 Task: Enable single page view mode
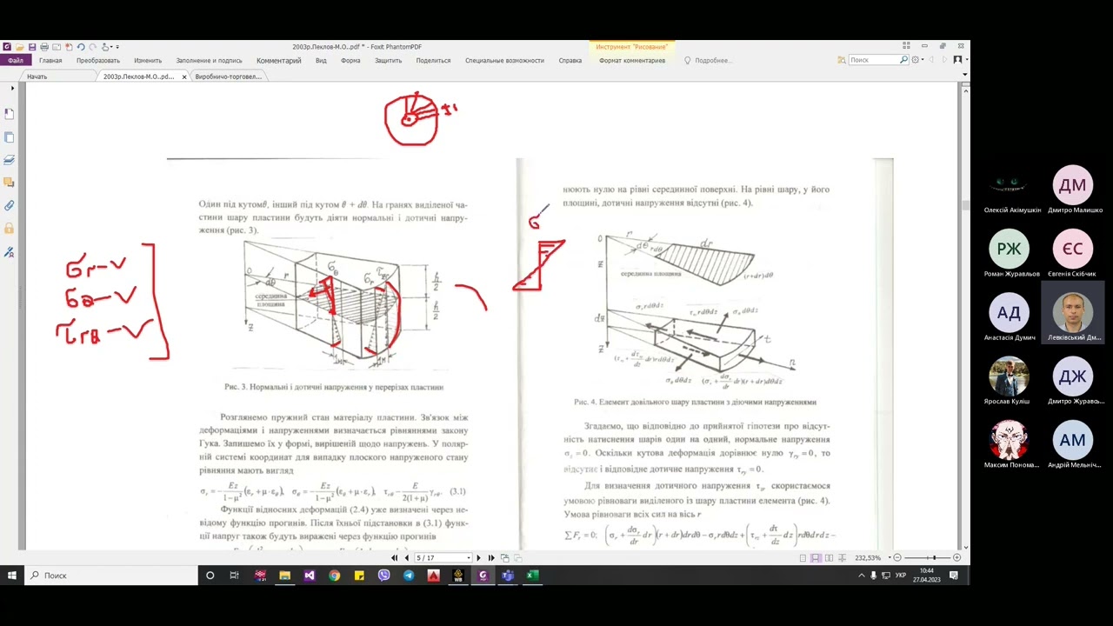[x=803, y=557]
